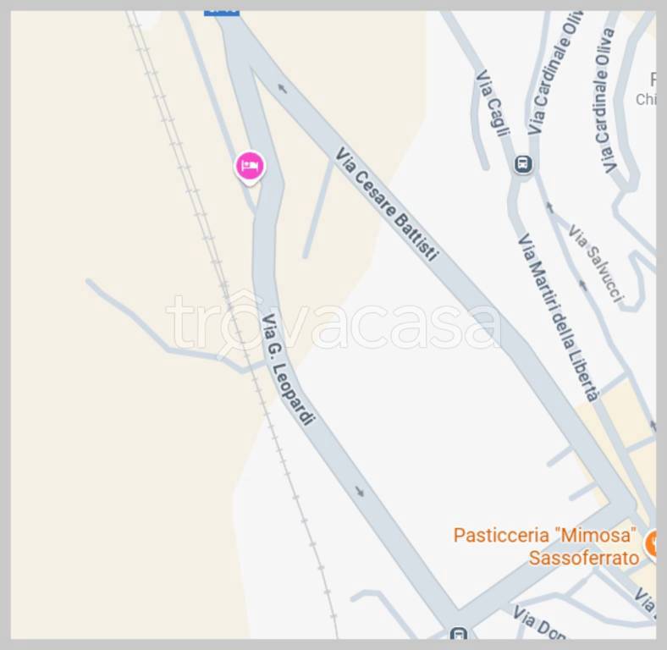Click the Via Martiri della Libertà label
The height and width of the screenshot is (650, 667).
[559, 317]
